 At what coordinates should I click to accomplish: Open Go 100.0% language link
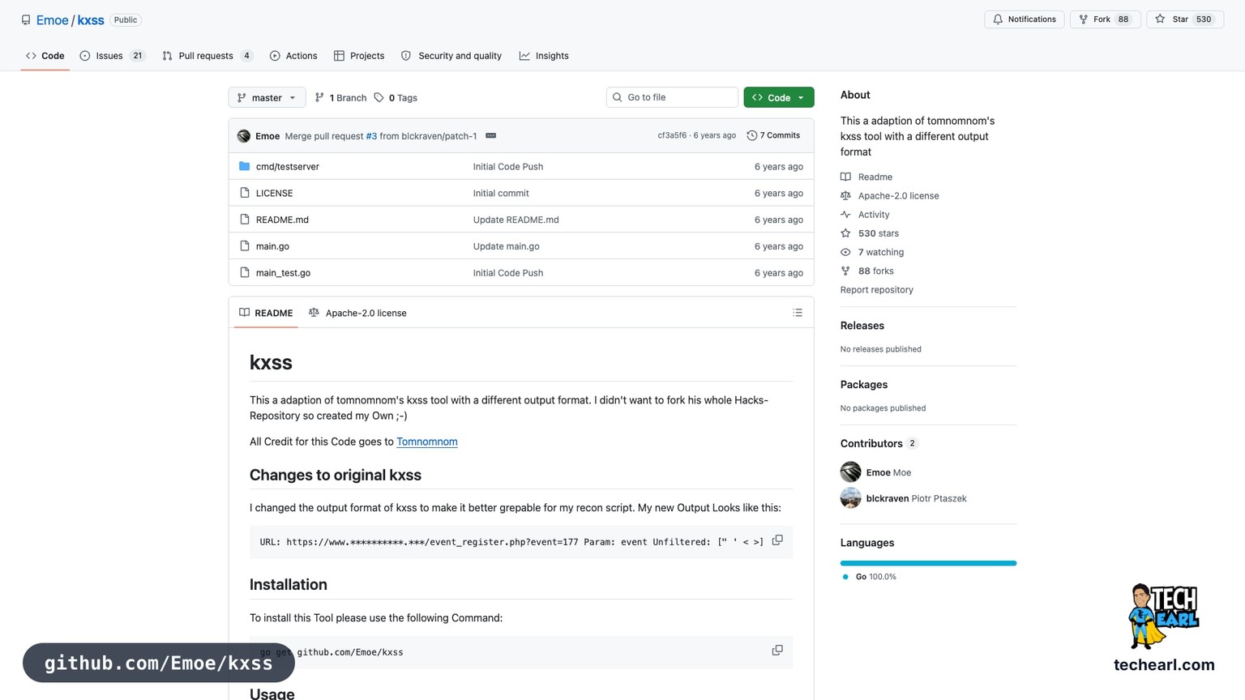(x=869, y=577)
